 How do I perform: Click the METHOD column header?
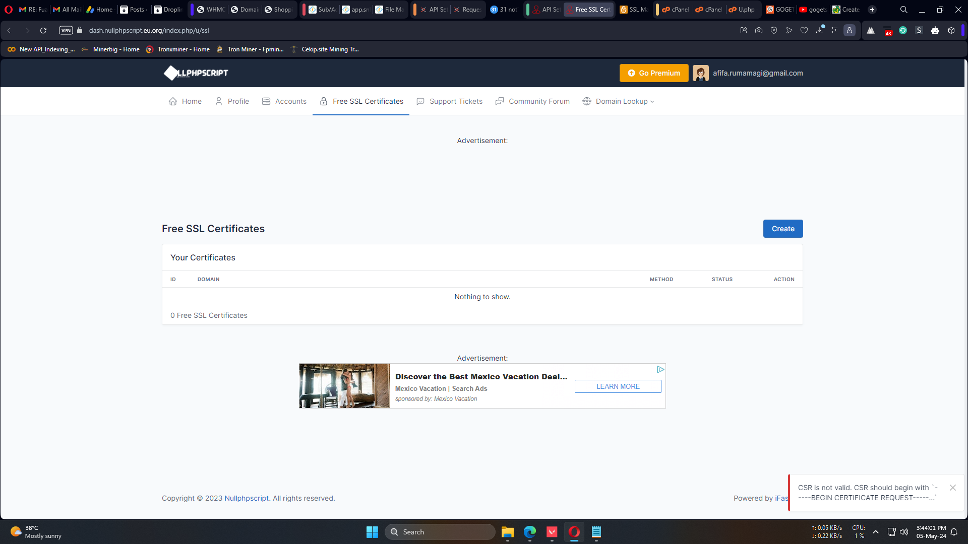pyautogui.click(x=661, y=279)
